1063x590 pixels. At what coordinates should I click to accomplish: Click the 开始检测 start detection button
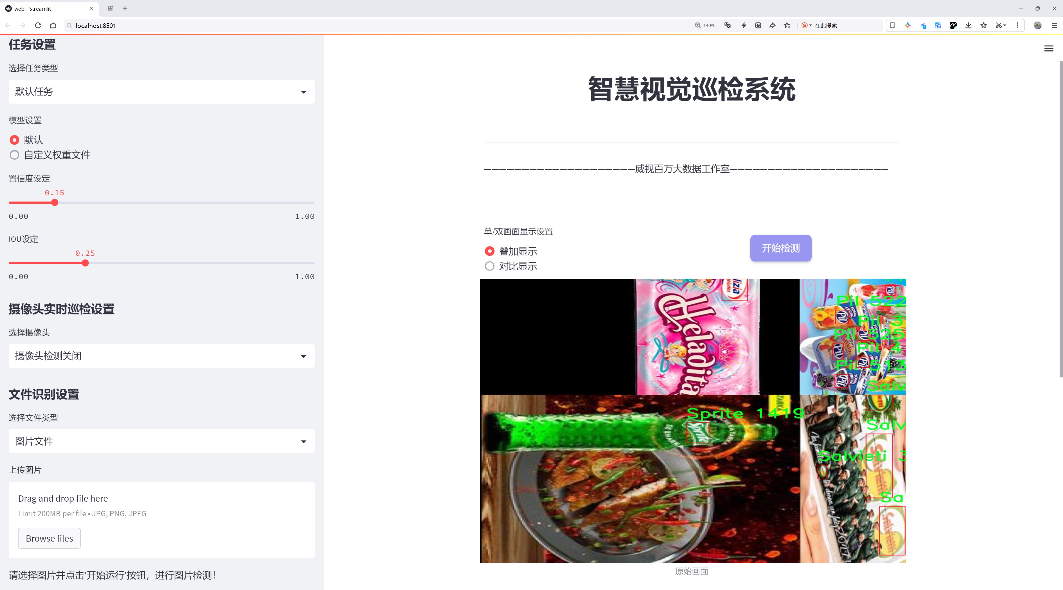pyautogui.click(x=781, y=248)
